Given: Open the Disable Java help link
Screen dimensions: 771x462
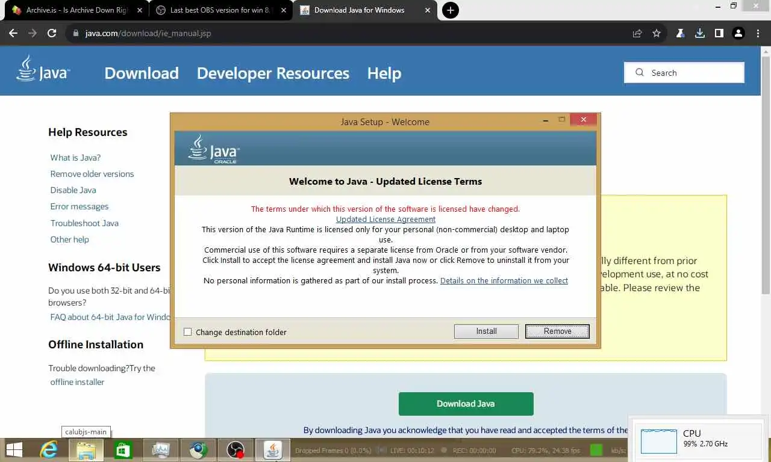Looking at the screenshot, I should tap(73, 190).
